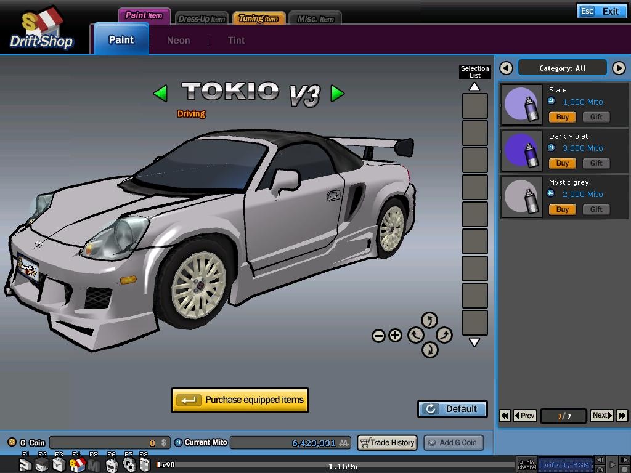Screen dimensions: 631x473
Task: Toggle BGM loop playback button
Action: point(600,469)
